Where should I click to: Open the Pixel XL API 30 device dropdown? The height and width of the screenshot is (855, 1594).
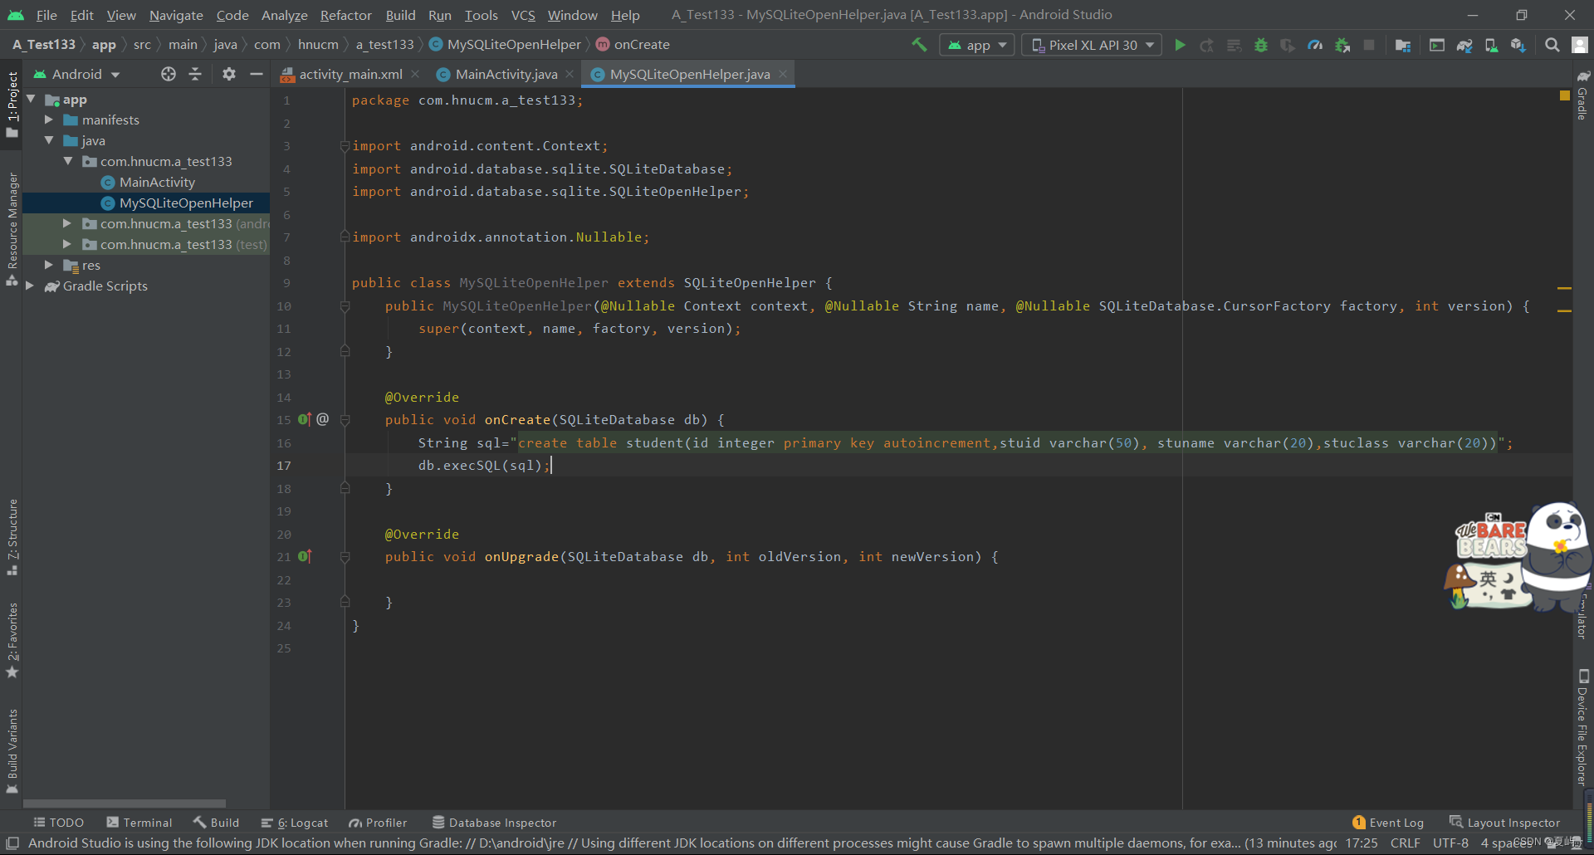tap(1091, 45)
